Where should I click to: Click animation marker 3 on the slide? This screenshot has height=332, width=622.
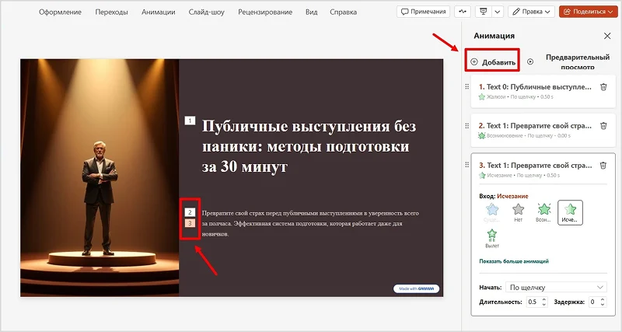tap(190, 223)
